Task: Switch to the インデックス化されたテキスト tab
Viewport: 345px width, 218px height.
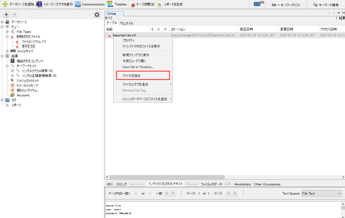Action: 165,184
